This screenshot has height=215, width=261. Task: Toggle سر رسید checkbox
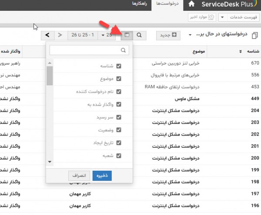coord(119,117)
